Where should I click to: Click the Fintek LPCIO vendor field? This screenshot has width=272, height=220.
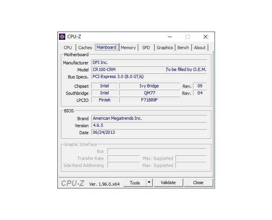105,100
